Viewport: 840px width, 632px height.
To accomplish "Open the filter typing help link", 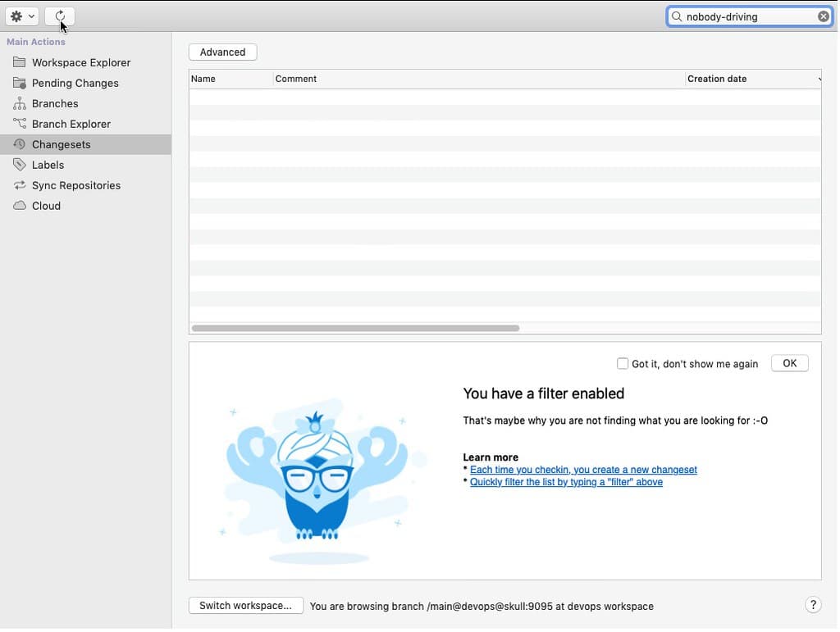I will coord(565,482).
